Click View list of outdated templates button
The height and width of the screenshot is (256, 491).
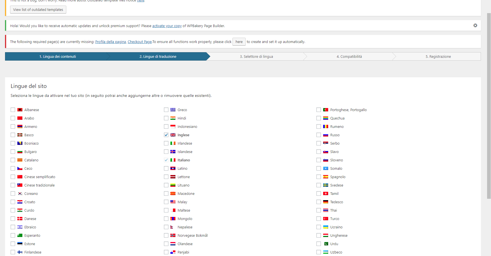(38, 9)
